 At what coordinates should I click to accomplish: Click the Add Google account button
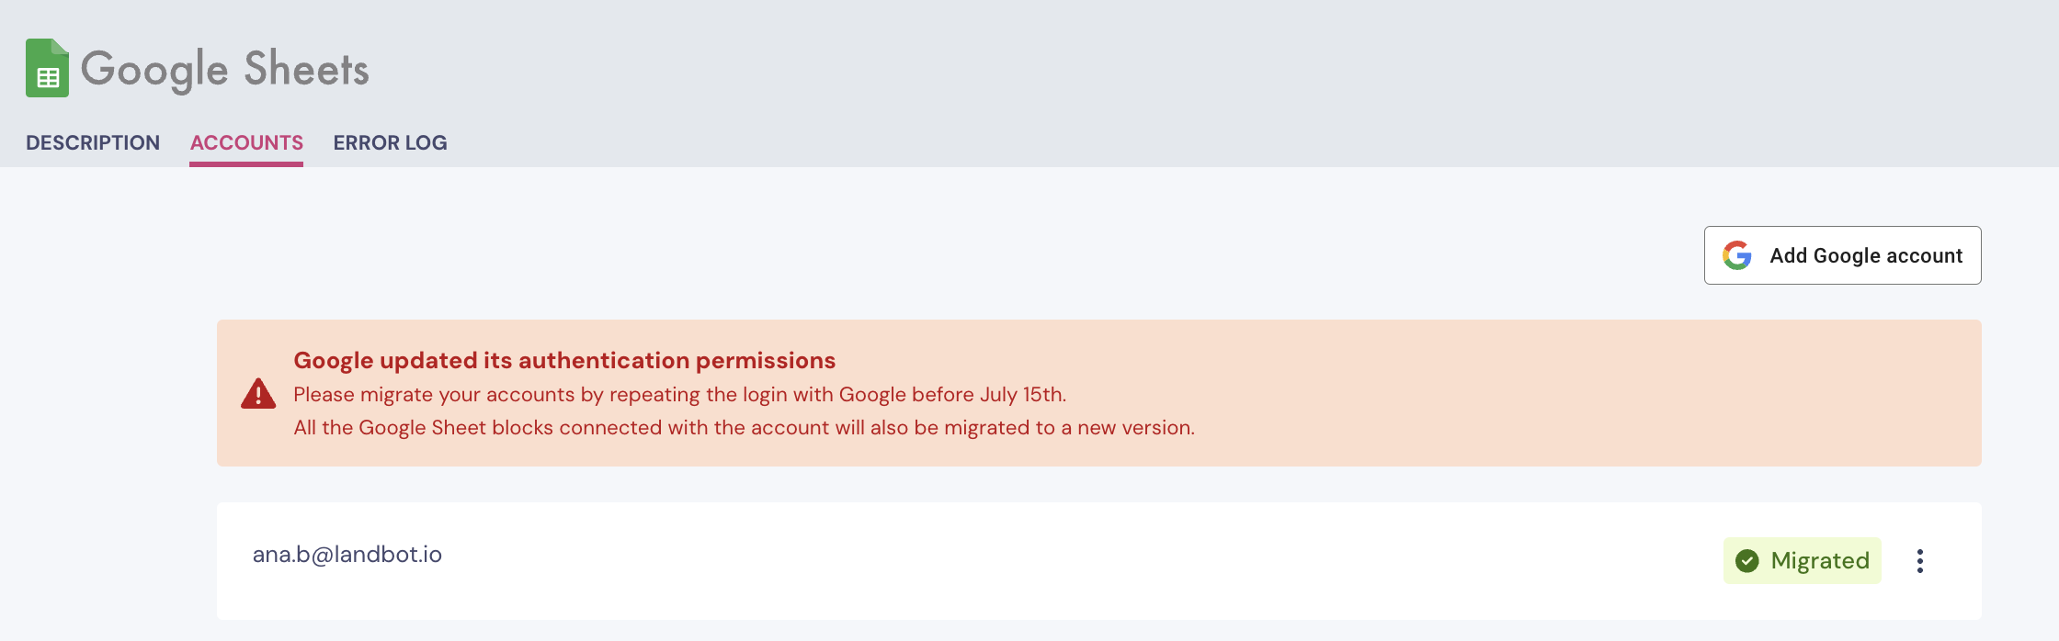[x=1842, y=255]
